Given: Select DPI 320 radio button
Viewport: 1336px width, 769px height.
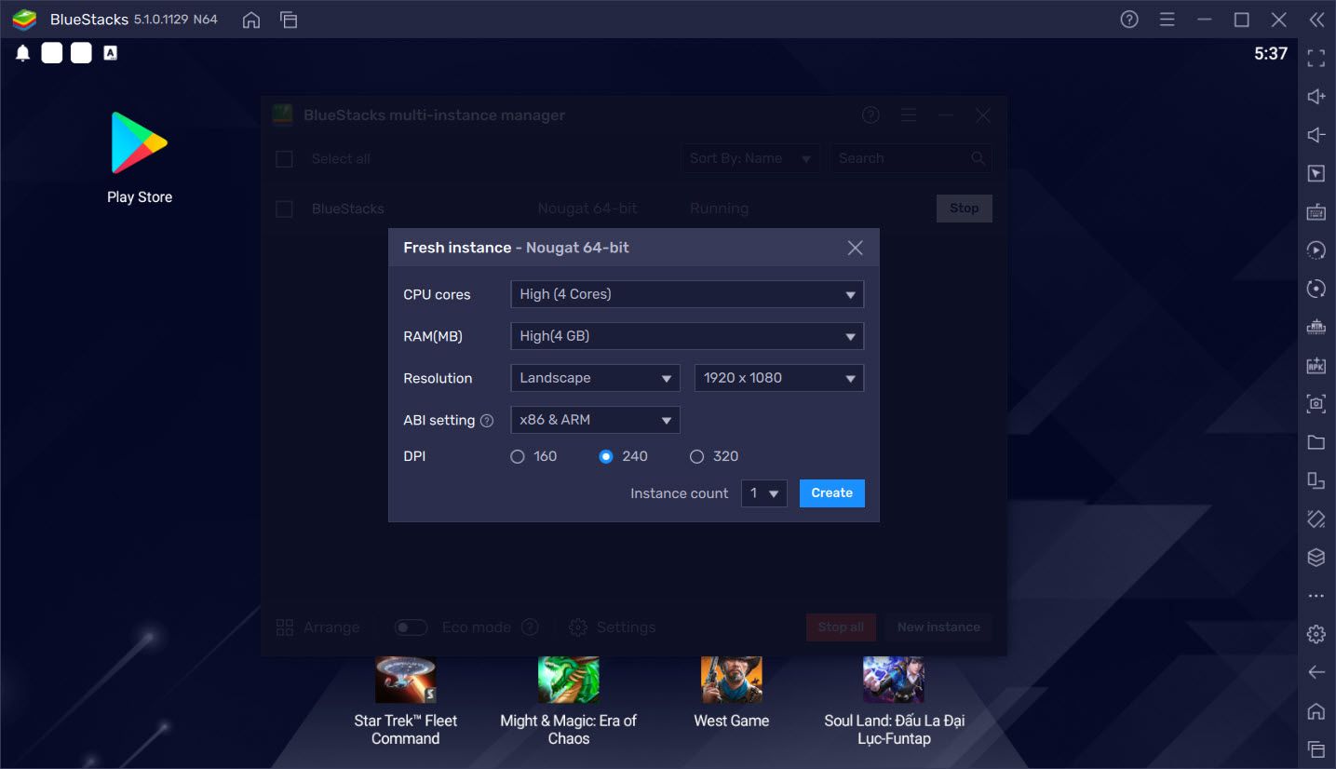Looking at the screenshot, I should (696, 456).
